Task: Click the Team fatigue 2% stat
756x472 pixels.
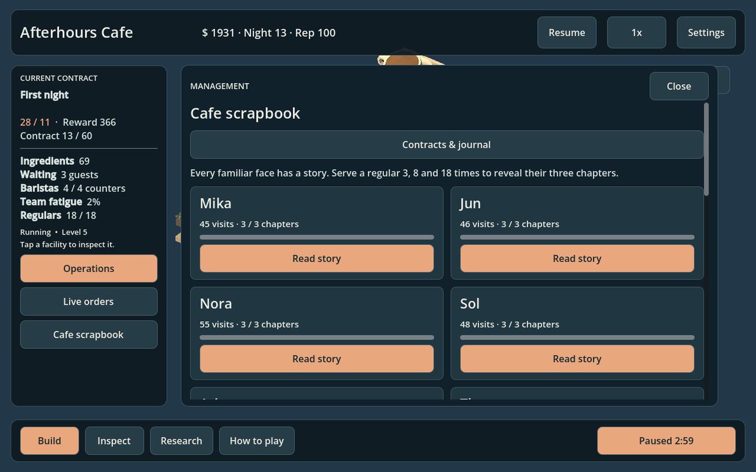Action: (x=60, y=202)
